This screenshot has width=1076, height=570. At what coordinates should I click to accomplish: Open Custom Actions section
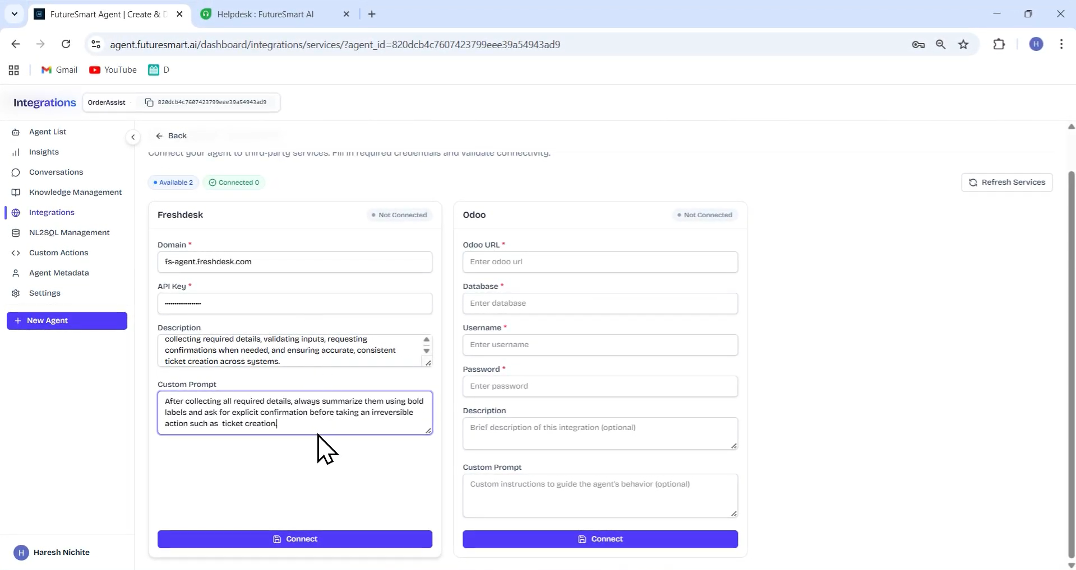coord(58,253)
